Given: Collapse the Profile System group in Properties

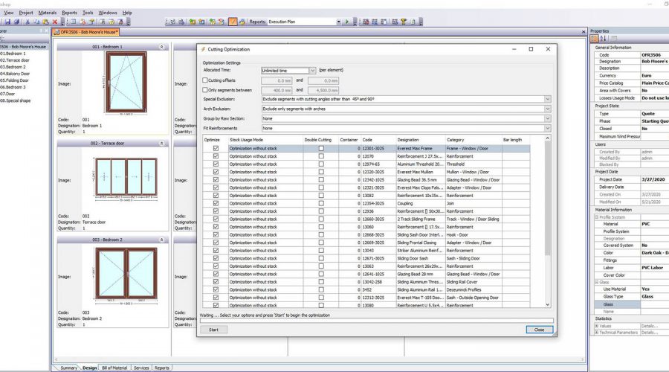Looking at the screenshot, I should (x=596, y=217).
